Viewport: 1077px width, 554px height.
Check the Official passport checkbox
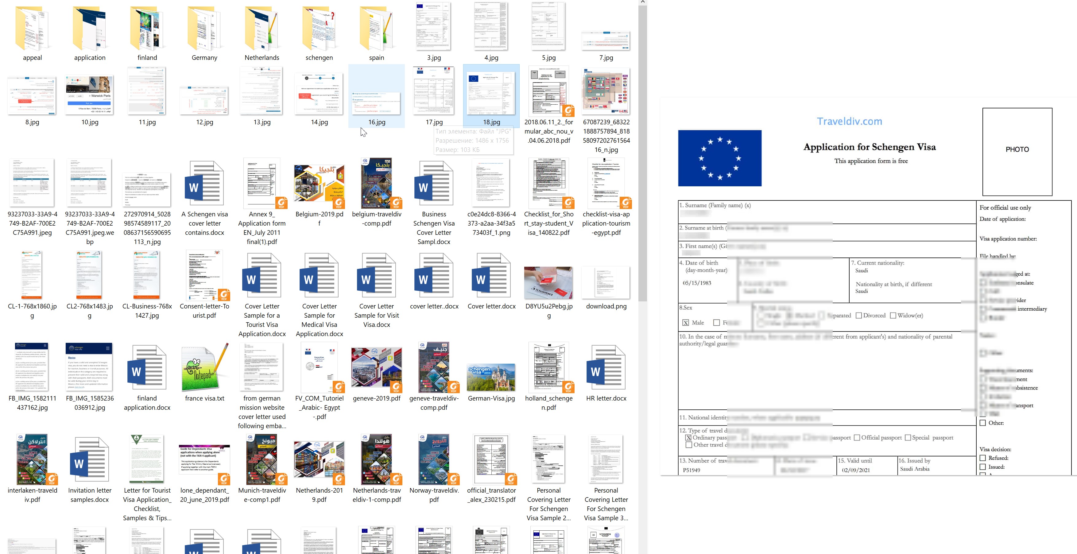(857, 438)
